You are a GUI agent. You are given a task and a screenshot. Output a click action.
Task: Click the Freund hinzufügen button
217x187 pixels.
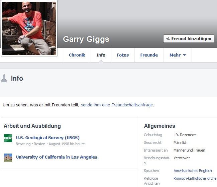point(189,38)
